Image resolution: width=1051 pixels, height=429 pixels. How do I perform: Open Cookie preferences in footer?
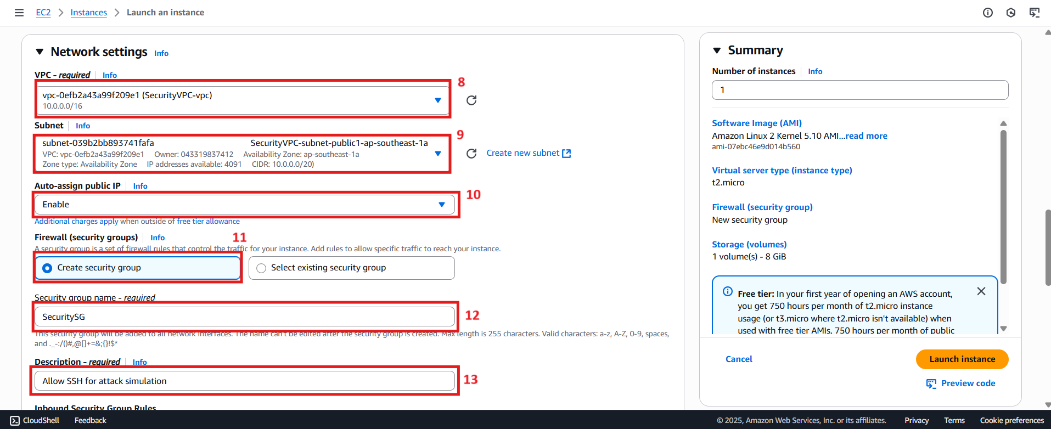point(1012,420)
